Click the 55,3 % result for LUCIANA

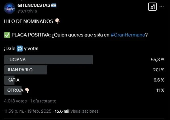(158, 60)
